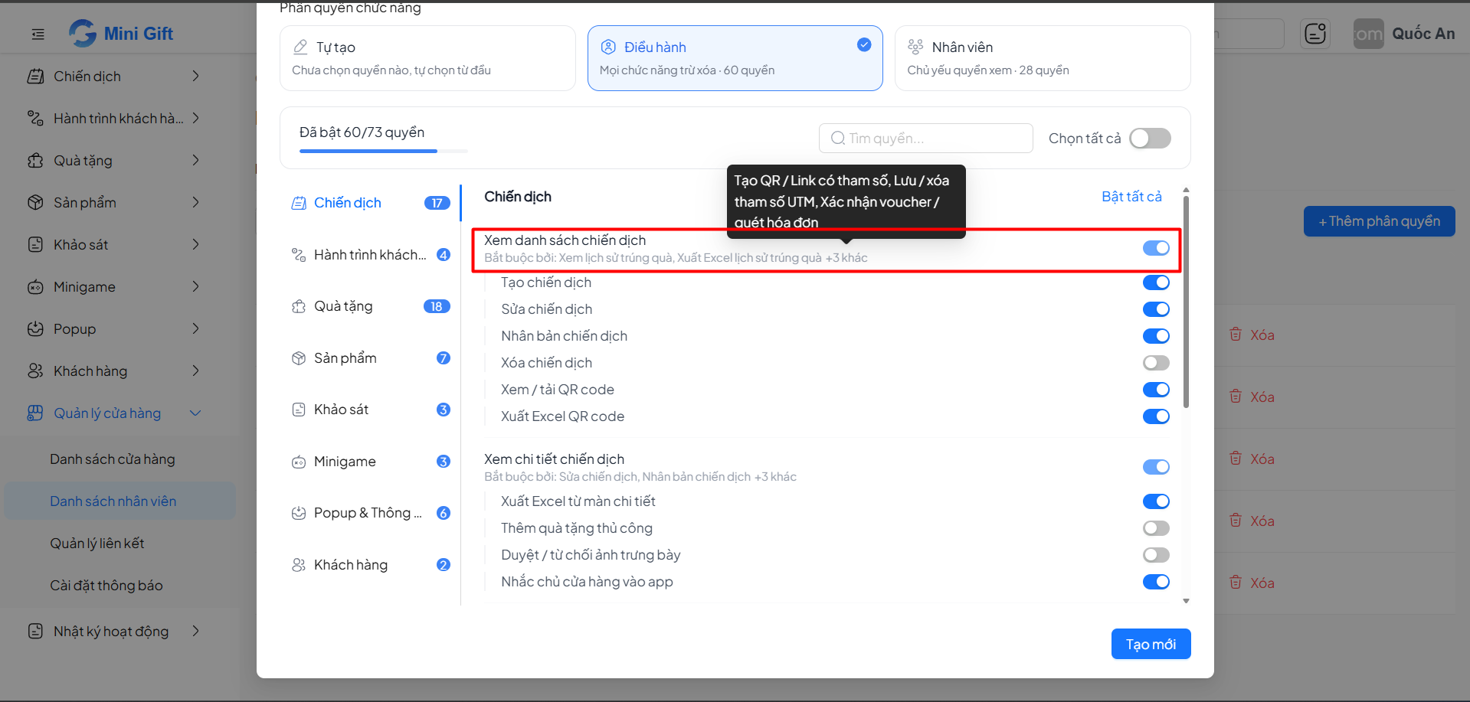Click the Minigame category icon in dialog

click(299, 462)
